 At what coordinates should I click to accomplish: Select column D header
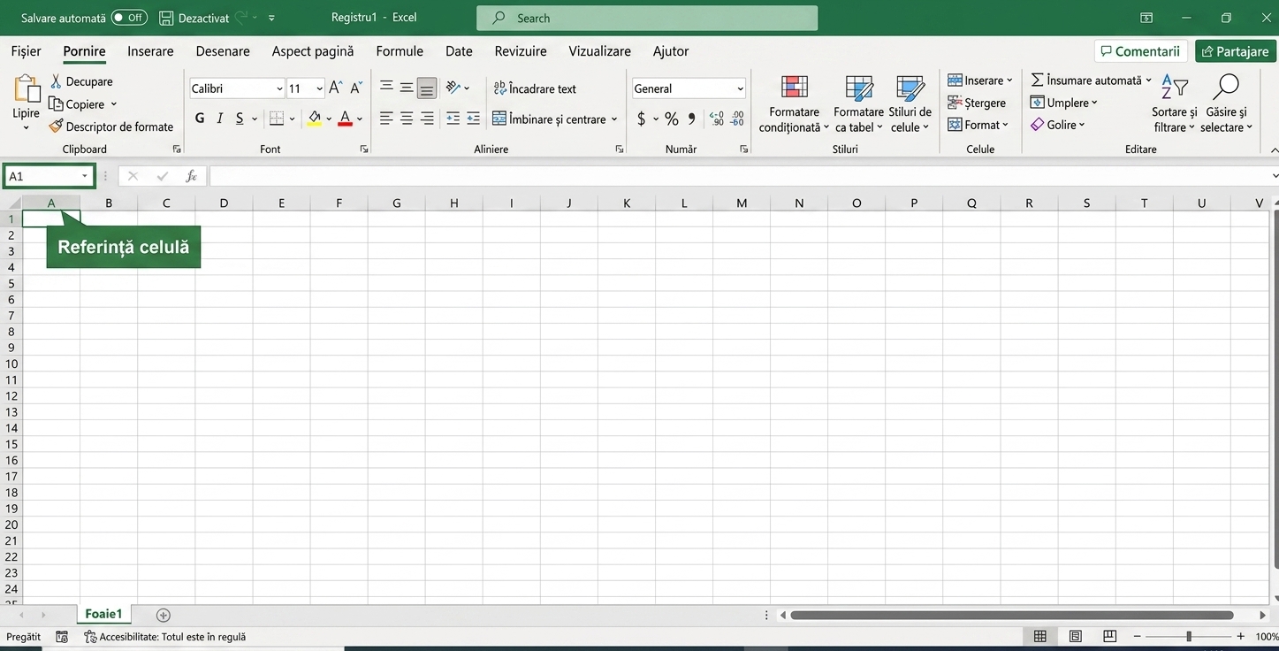224,203
